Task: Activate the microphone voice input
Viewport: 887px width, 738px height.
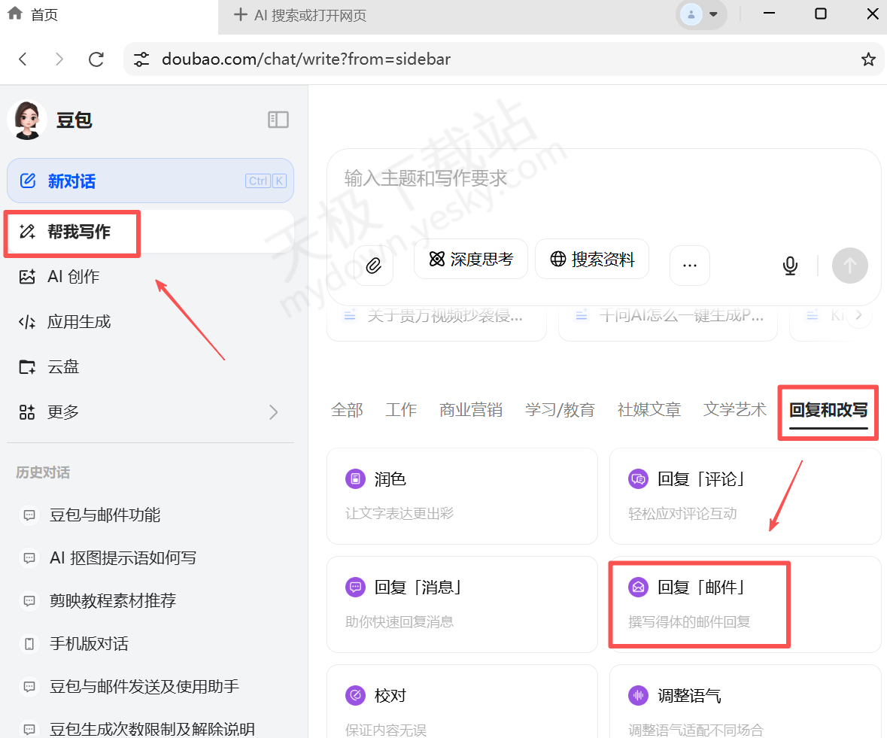Action: click(790, 265)
